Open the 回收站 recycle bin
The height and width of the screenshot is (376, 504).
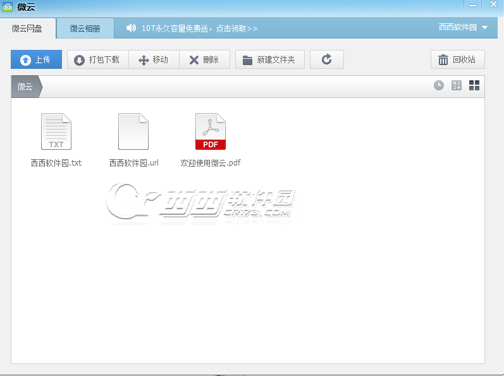point(457,59)
